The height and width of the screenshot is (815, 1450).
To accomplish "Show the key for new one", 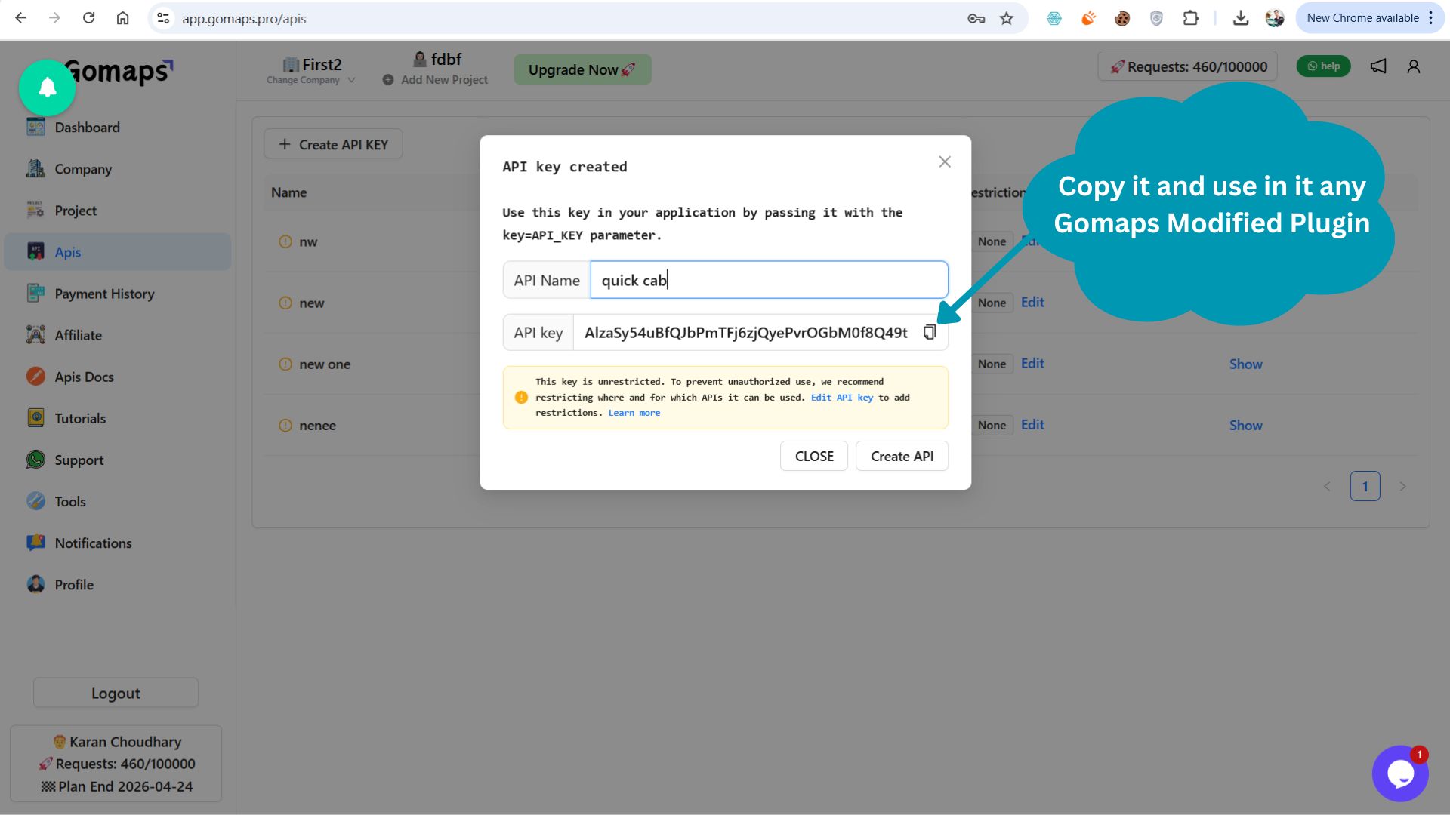I will [1245, 364].
